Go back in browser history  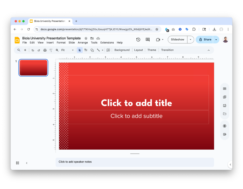coord(15,29)
